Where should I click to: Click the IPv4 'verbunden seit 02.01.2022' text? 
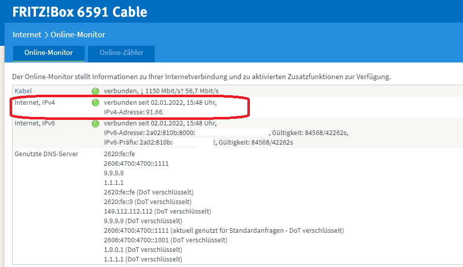[144, 103]
